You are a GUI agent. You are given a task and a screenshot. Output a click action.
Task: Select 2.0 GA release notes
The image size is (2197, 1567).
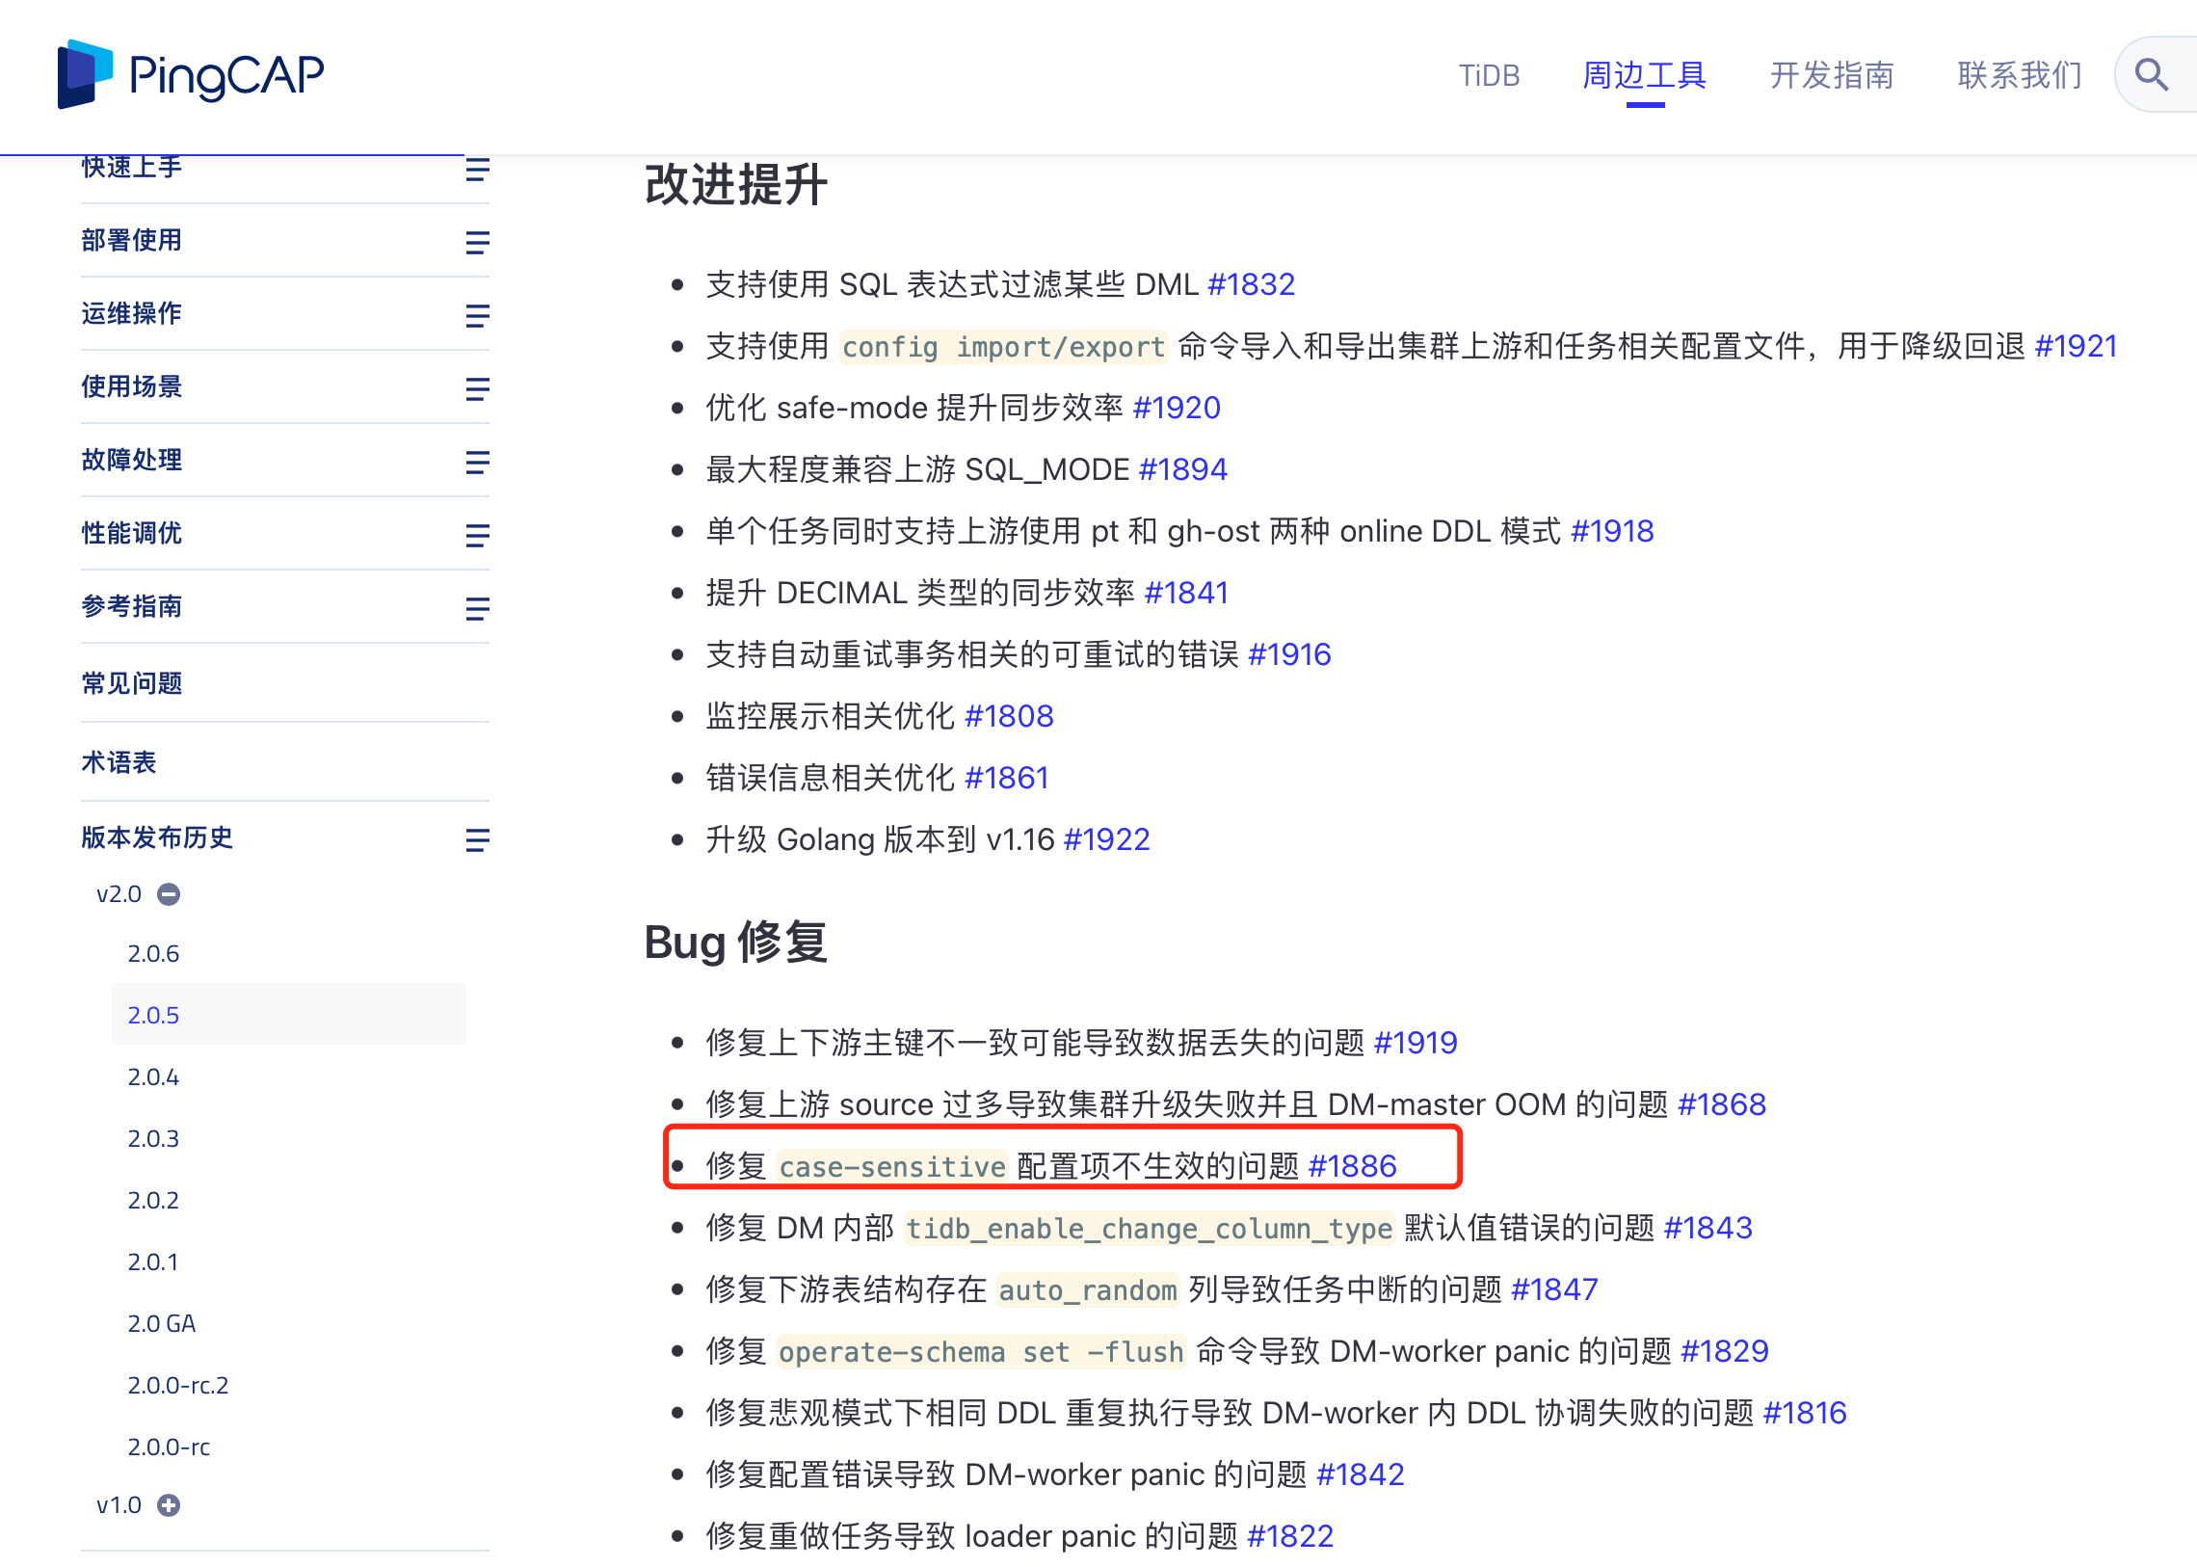[161, 1324]
